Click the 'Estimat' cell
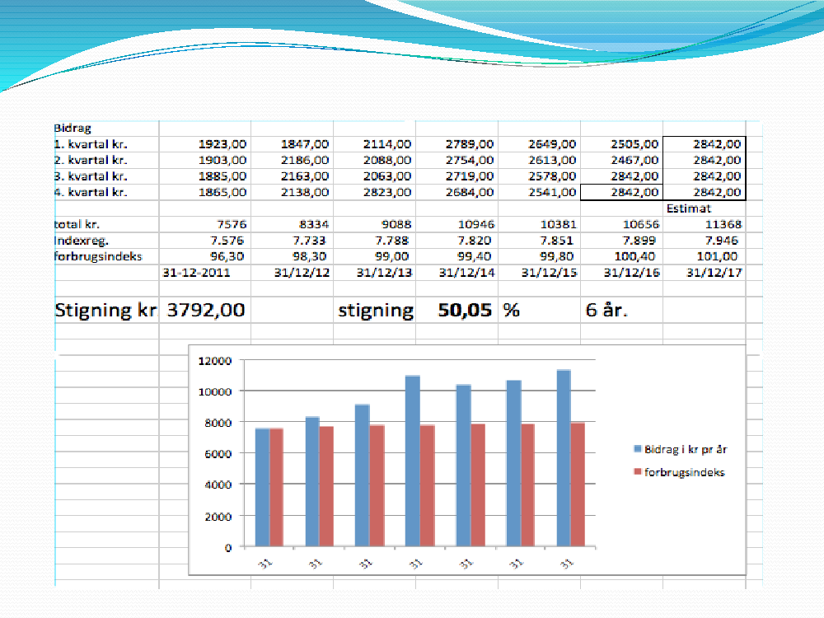824x618 pixels. (x=688, y=209)
